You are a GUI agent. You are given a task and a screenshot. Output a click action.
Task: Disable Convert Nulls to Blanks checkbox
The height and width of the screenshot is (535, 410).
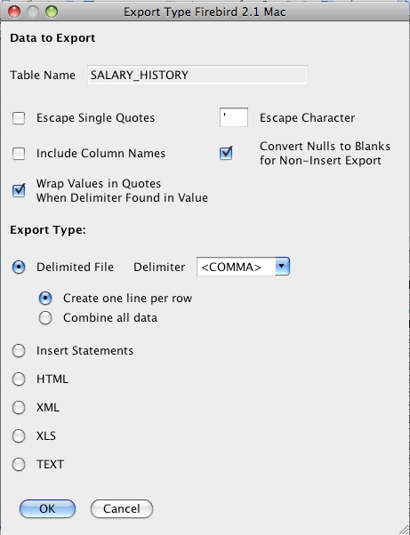coord(226,153)
